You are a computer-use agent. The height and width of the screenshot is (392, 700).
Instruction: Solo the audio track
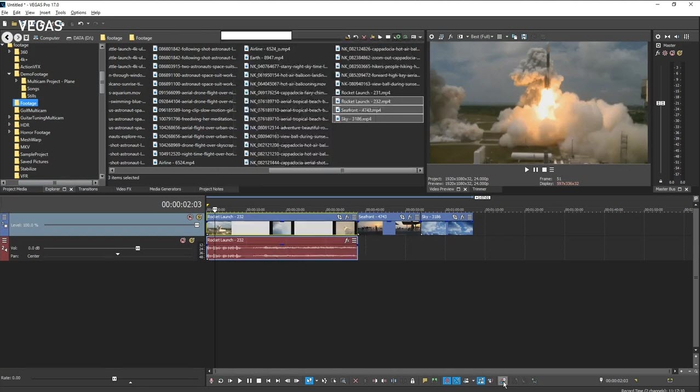point(192,240)
